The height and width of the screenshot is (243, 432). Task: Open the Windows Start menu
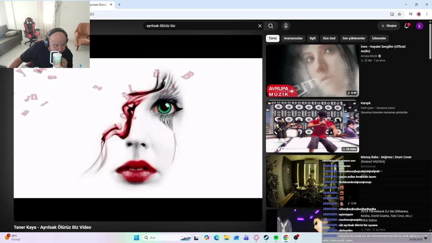click(136, 238)
